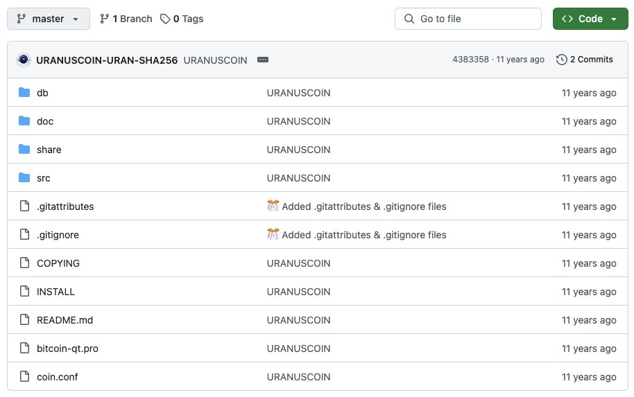This screenshot has height=397, width=634.
Task: Click the .gitattributes file icon
Action: coord(25,206)
